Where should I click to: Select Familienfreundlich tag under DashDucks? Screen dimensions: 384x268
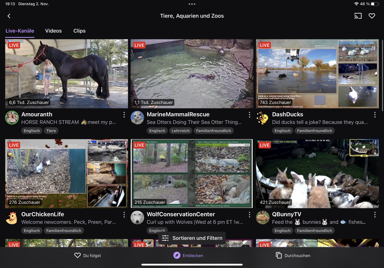(314, 131)
